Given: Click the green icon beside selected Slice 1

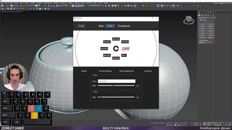Looking at the screenshot, I should (123, 48).
